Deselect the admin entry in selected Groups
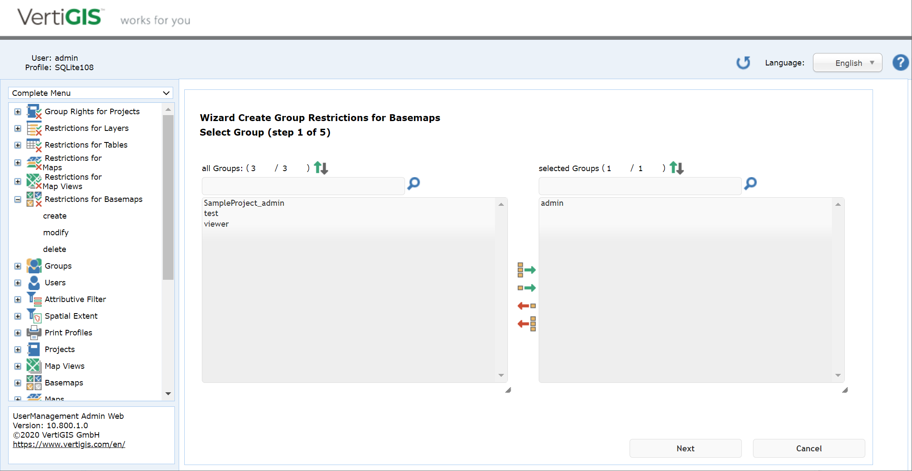The image size is (912, 471). (552, 203)
